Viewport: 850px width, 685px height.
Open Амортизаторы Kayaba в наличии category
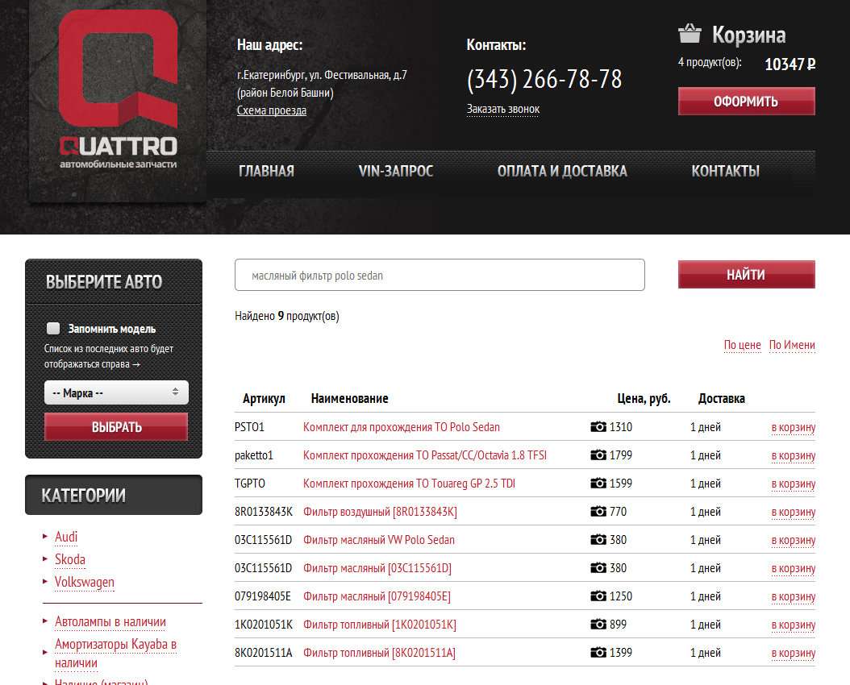(x=115, y=653)
